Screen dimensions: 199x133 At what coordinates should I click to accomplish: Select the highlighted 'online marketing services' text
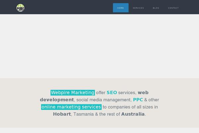point(71,107)
